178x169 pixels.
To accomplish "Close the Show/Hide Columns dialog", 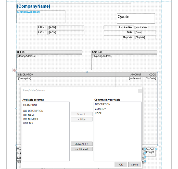I will click(x=140, y=90).
